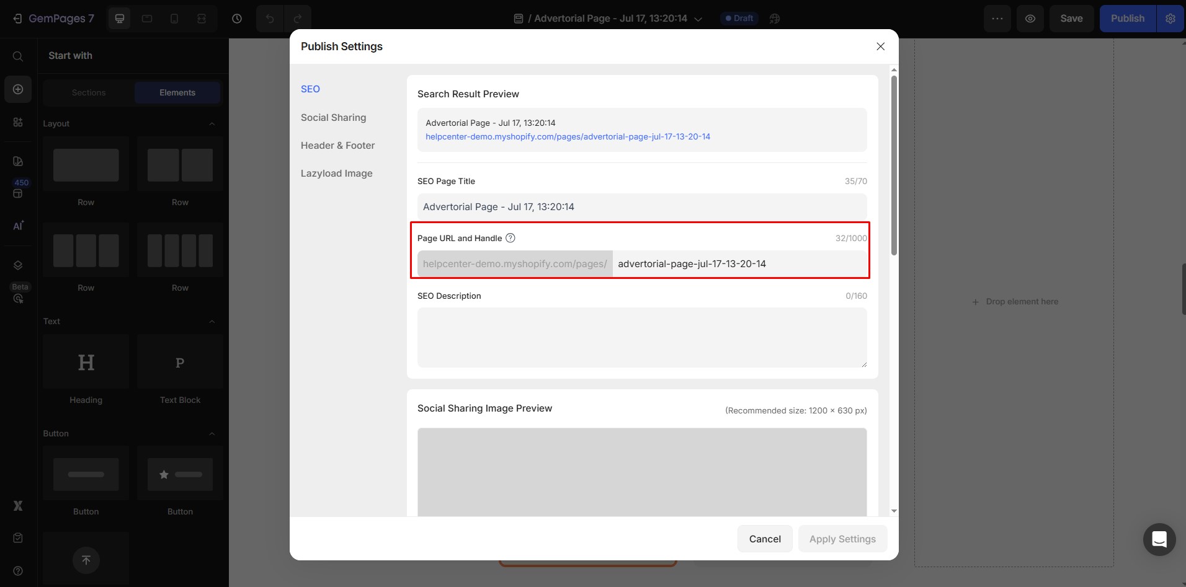Open the Advertorial Page title dropdown

(x=699, y=19)
